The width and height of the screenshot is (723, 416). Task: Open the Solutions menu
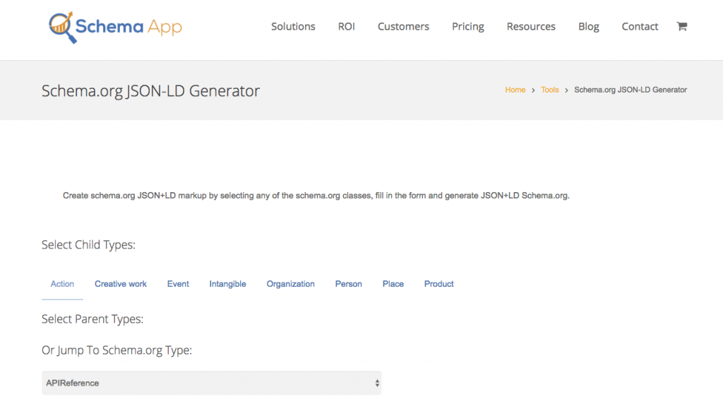293,26
